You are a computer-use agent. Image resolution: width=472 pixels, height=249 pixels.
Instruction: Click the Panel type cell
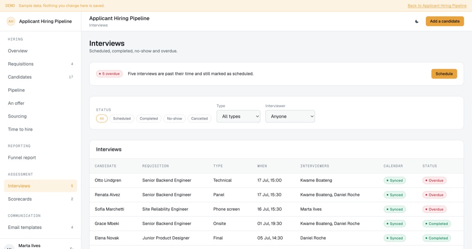pyautogui.click(x=219, y=195)
